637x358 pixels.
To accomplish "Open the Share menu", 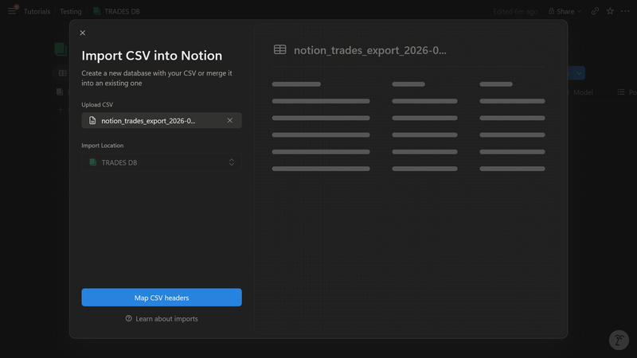I will 565,11.
